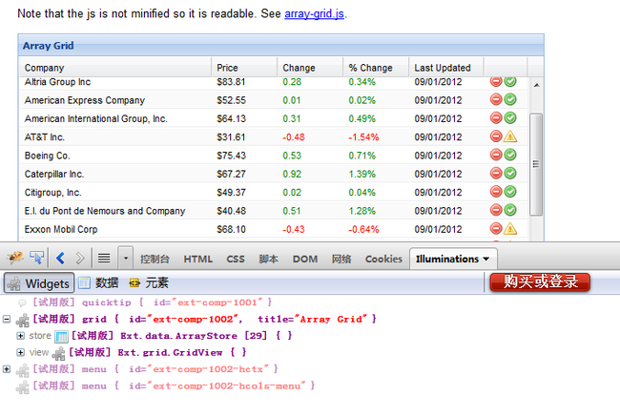
Task: Click red delete icon for American International Group
Action: (496, 118)
